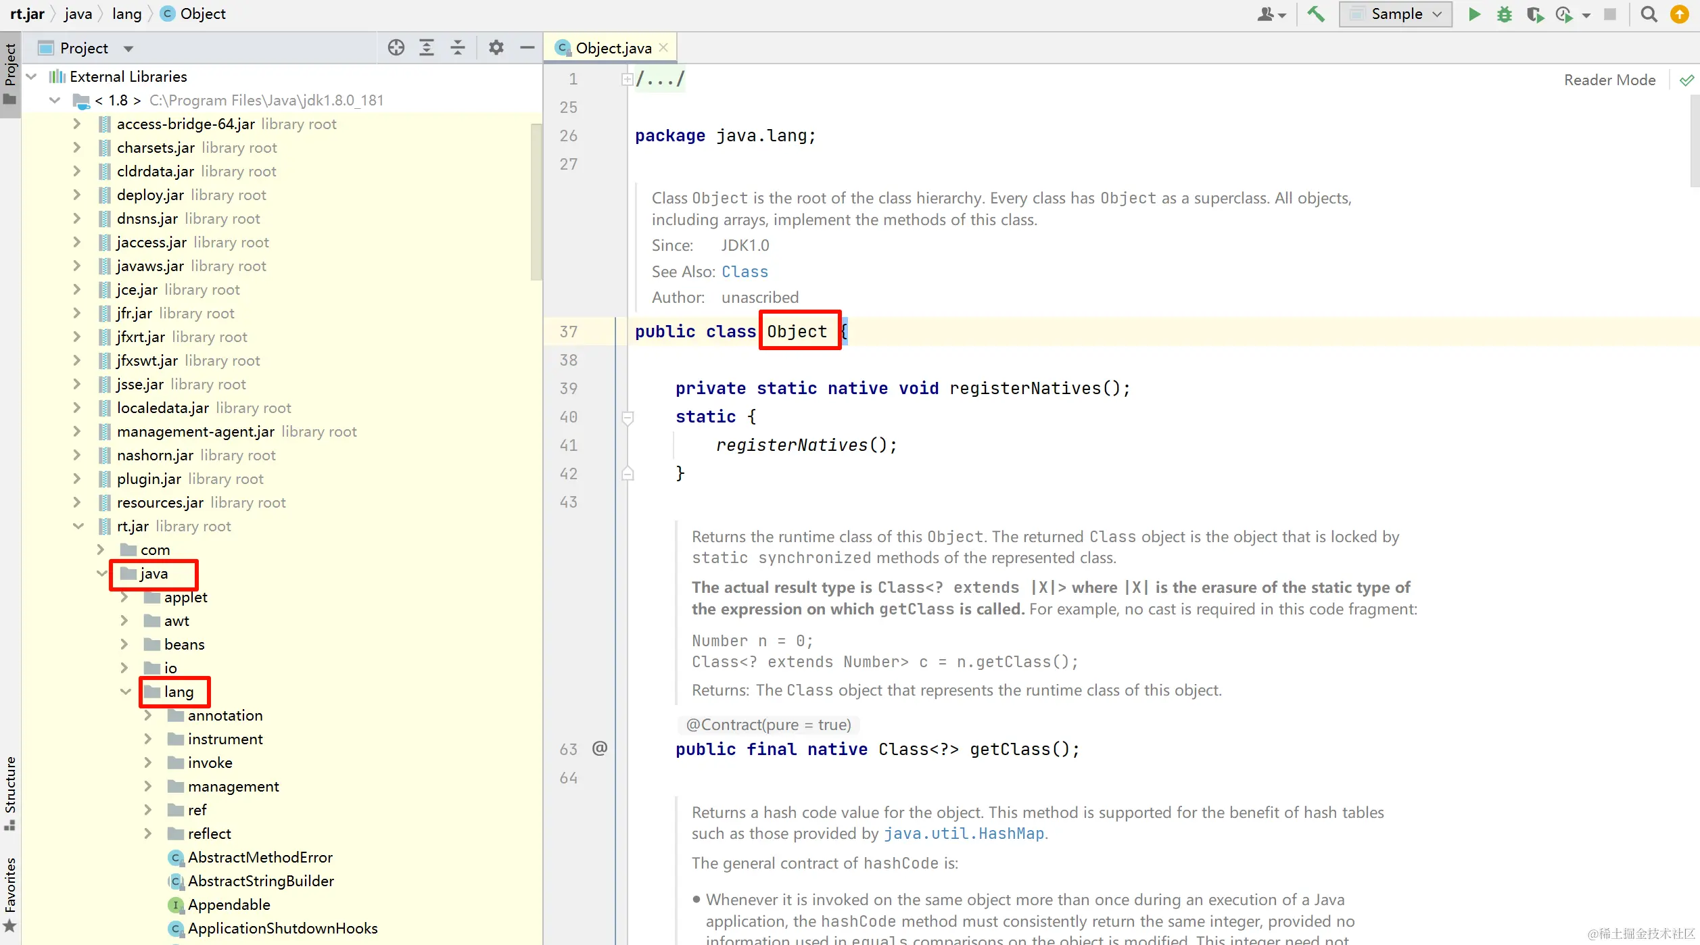This screenshot has height=945, width=1700.
Task: Start debugging with the bug icon
Action: (1504, 14)
